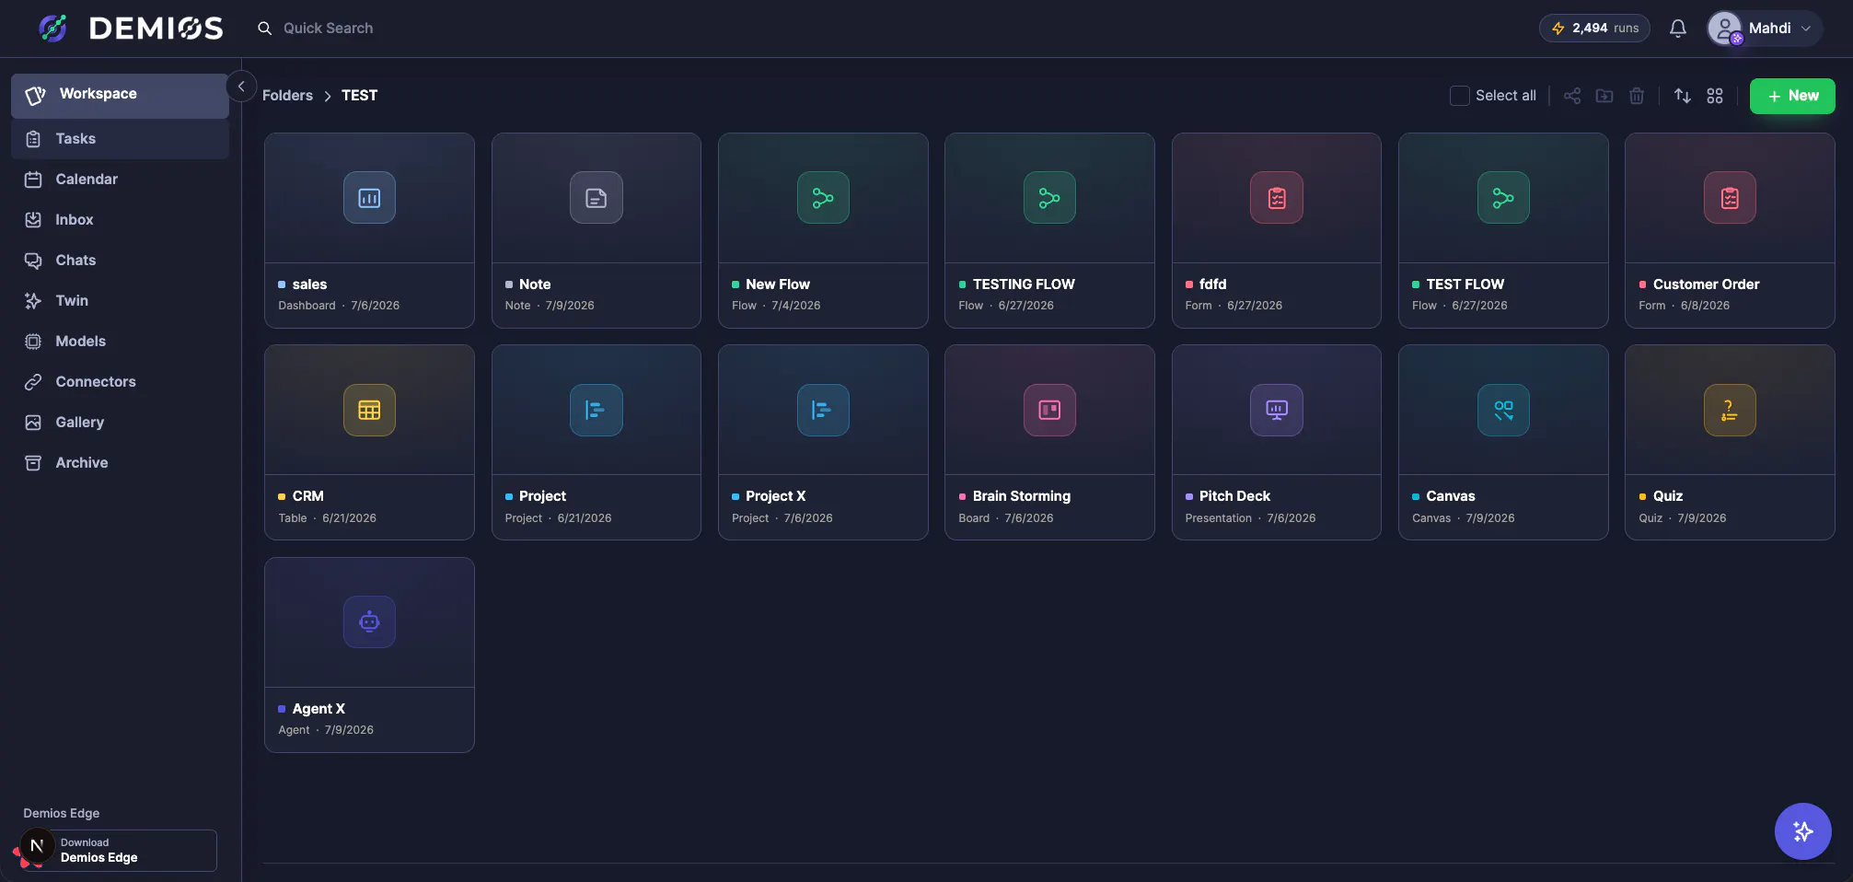Click the sort arrows icon

(1683, 96)
